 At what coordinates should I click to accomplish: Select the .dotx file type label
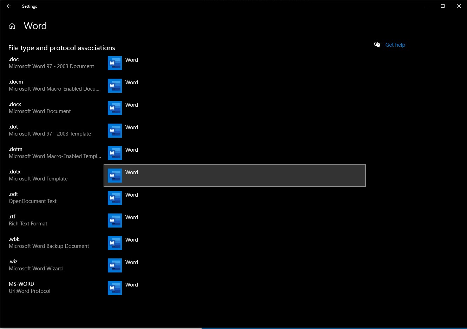[x=15, y=172]
